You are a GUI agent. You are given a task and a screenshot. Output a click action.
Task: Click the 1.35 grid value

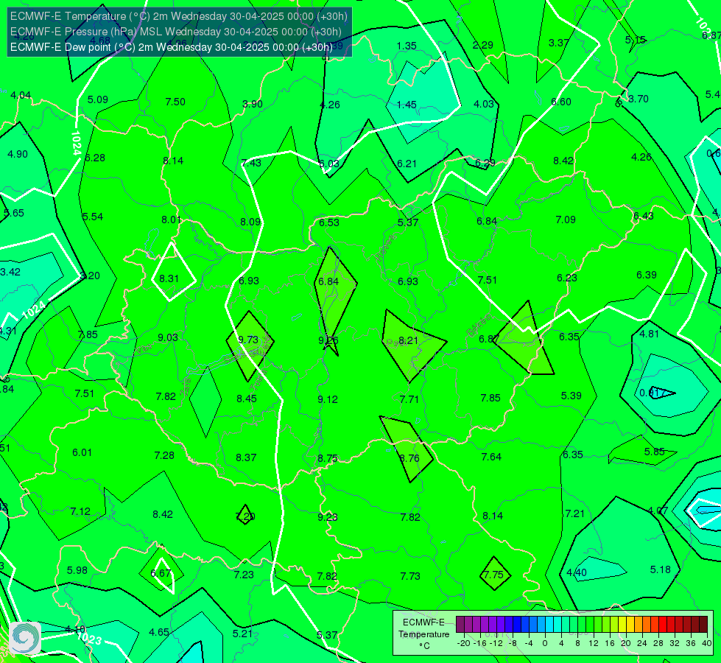[x=407, y=46]
